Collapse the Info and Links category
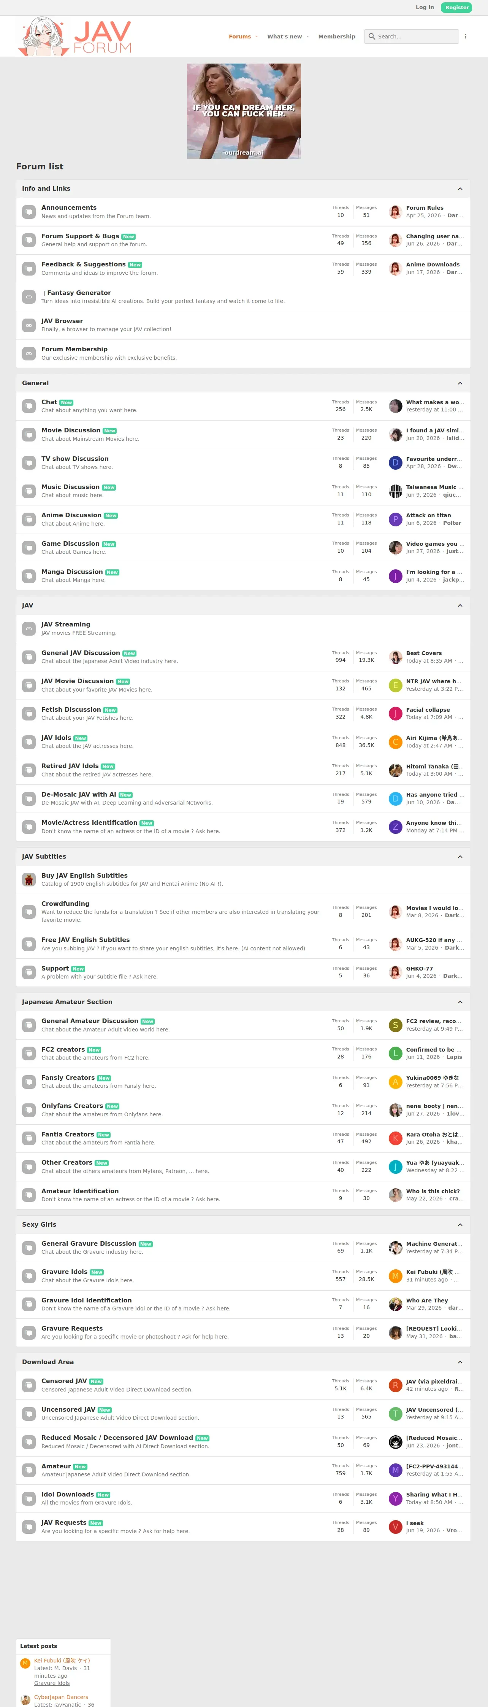 pyautogui.click(x=459, y=189)
